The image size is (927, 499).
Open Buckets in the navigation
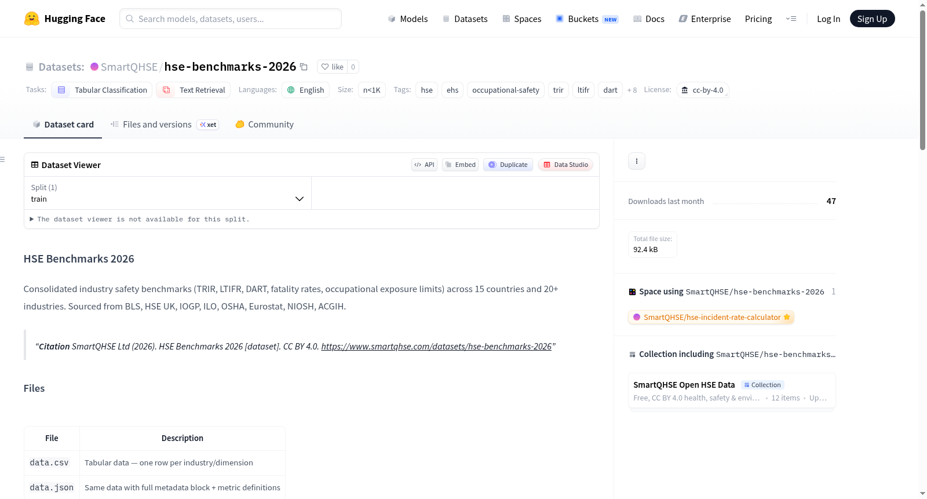[x=587, y=19]
